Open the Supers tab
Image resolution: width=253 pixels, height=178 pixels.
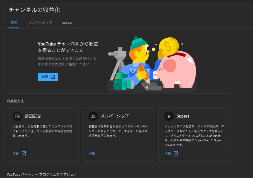[x=67, y=22]
